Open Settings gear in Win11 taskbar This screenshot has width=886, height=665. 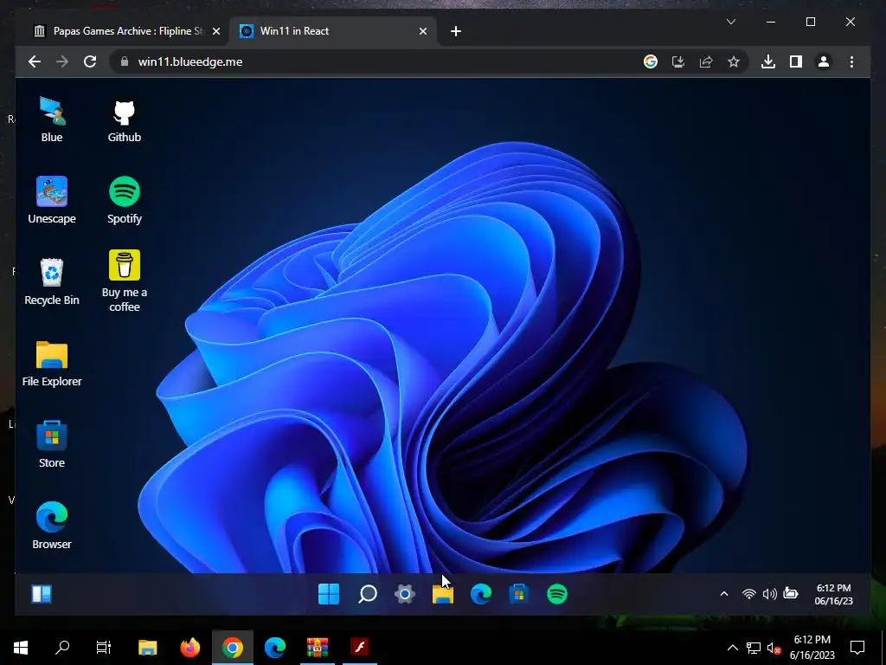pos(405,594)
